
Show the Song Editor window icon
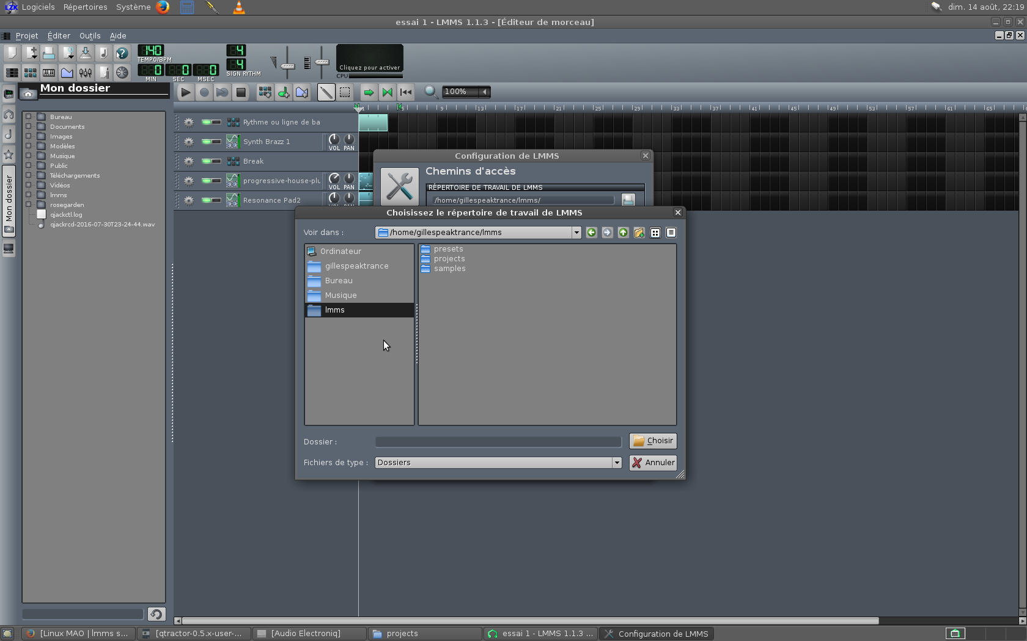12,72
